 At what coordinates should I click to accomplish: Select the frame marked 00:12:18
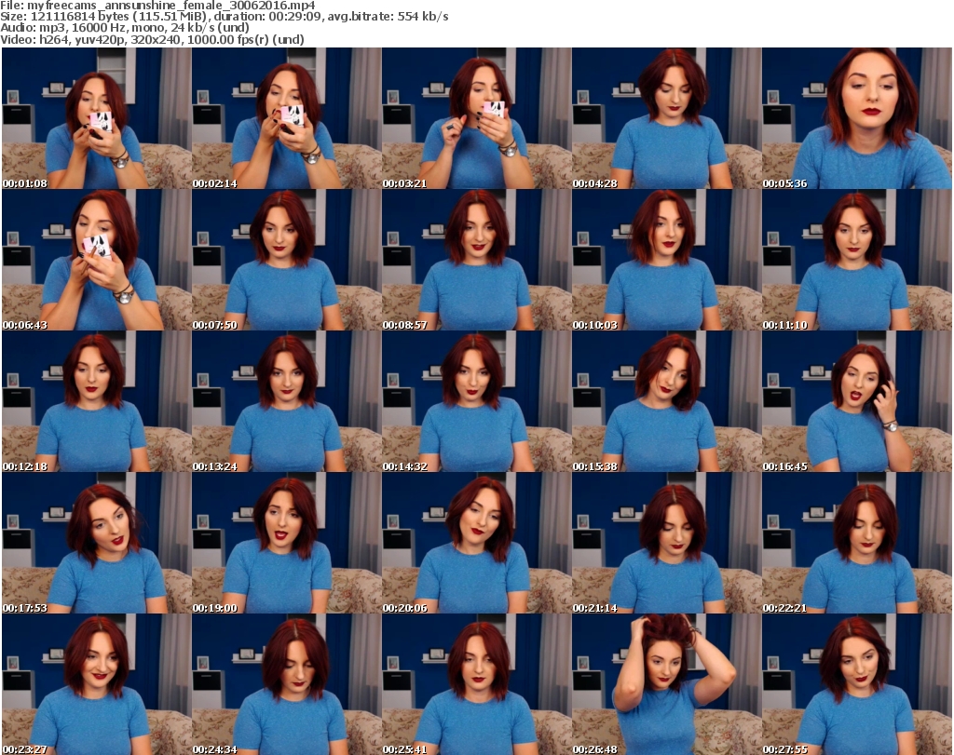coord(97,402)
